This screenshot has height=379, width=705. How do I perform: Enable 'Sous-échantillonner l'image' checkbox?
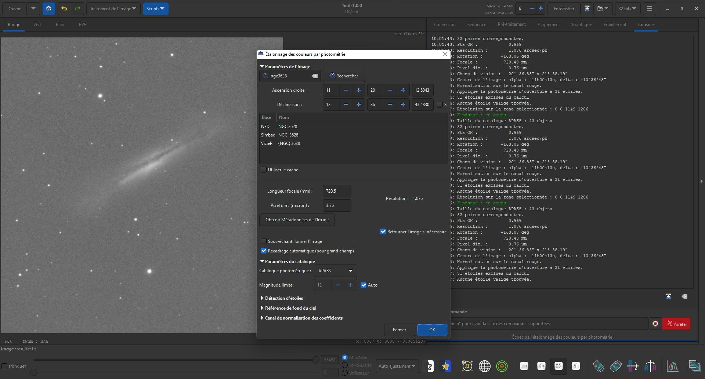coord(264,241)
